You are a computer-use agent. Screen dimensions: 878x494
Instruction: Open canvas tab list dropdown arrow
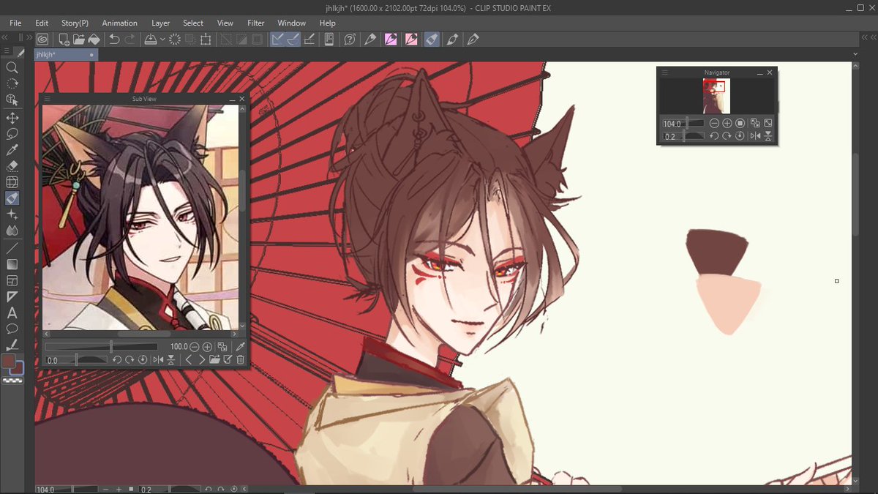point(855,54)
